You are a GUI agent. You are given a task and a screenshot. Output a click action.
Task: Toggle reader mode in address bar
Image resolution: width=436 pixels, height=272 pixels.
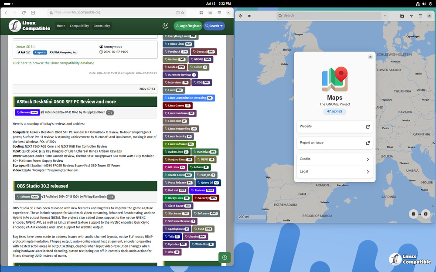click(177, 13)
